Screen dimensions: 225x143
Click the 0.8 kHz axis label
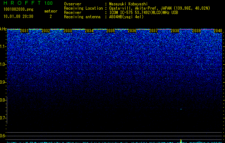click(x=3, y=100)
